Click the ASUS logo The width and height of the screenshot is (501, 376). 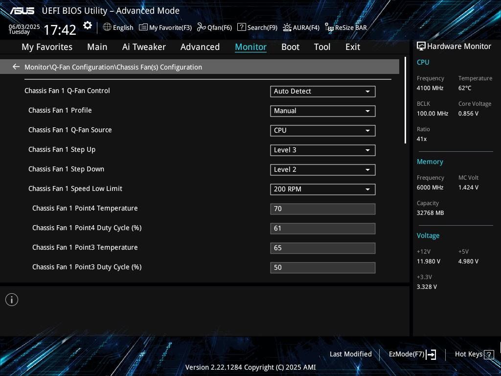[22, 11]
